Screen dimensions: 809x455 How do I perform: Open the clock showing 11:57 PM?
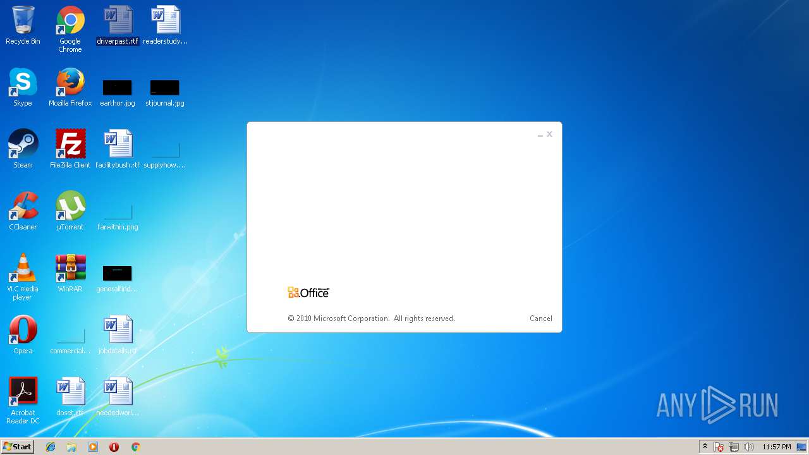(777, 447)
